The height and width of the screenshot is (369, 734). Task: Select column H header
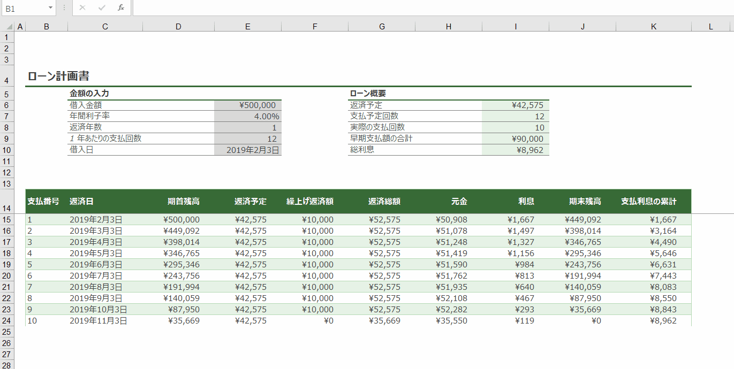(449, 27)
